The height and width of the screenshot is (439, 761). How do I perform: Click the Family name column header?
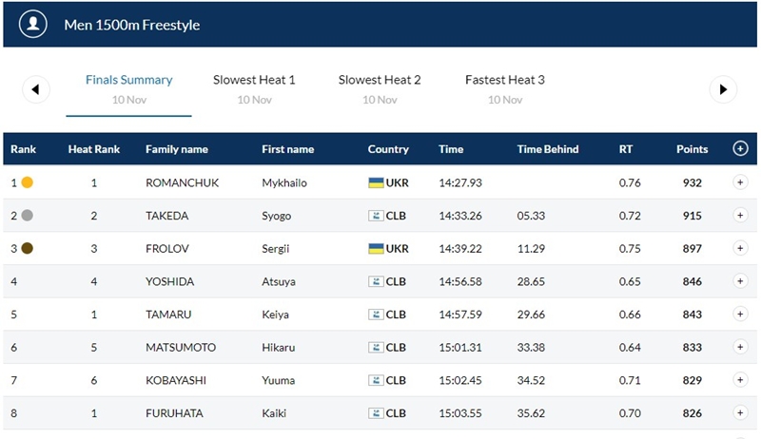pyautogui.click(x=177, y=149)
